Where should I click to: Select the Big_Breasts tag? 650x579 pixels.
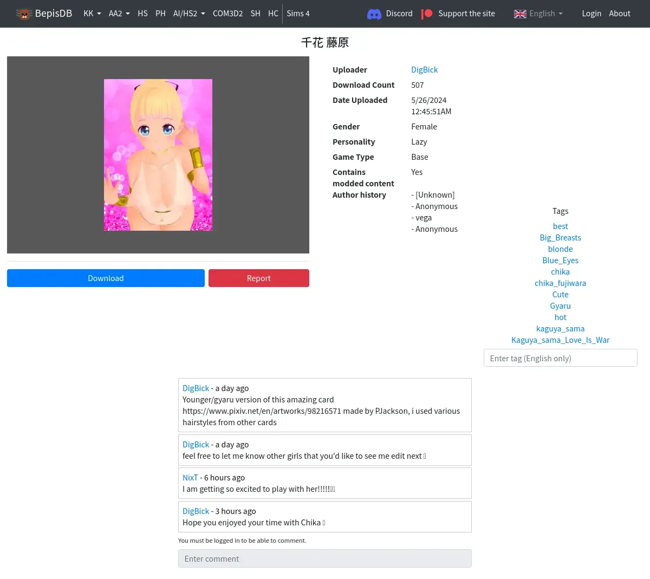coord(560,238)
